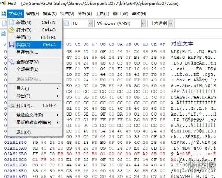Open the 搜索(S) menu
This screenshot has width=222, height=178.
pos(50,14)
